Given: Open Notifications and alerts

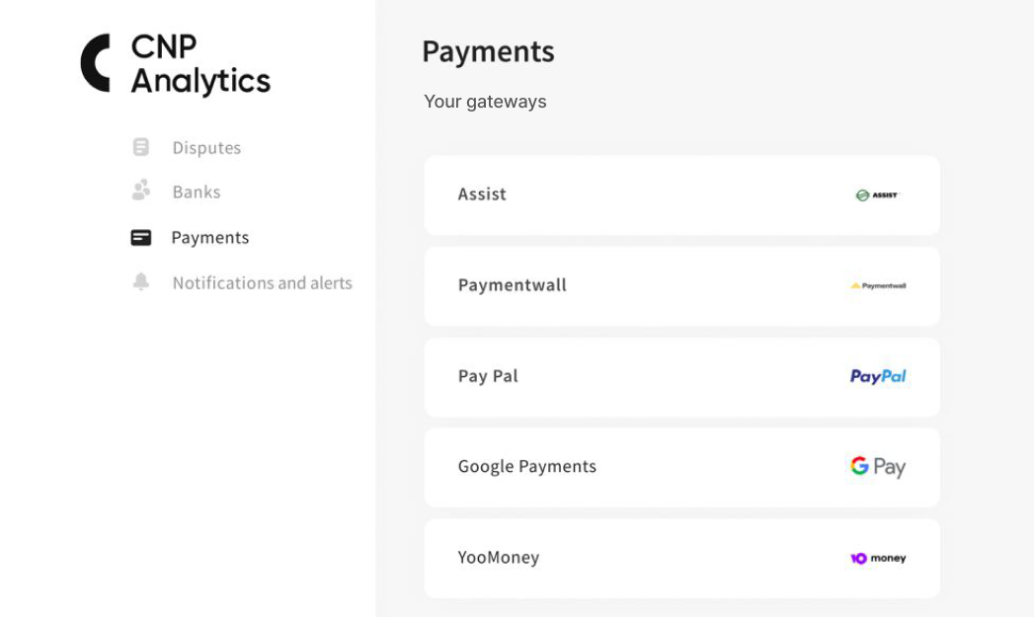Looking at the screenshot, I should [262, 283].
